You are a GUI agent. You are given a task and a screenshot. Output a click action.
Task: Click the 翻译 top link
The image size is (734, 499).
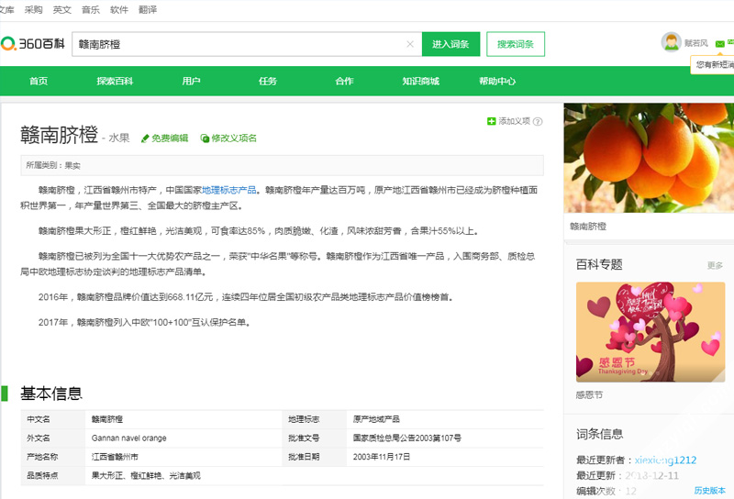[148, 10]
